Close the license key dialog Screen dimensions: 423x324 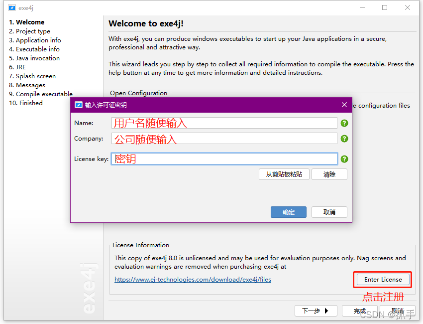(344, 105)
